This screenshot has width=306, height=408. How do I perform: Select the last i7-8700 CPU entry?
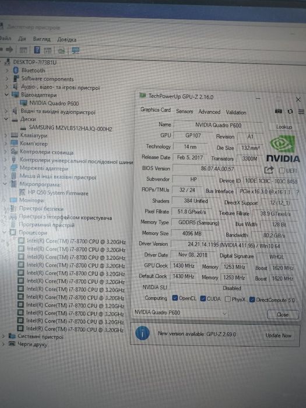tap(75, 329)
